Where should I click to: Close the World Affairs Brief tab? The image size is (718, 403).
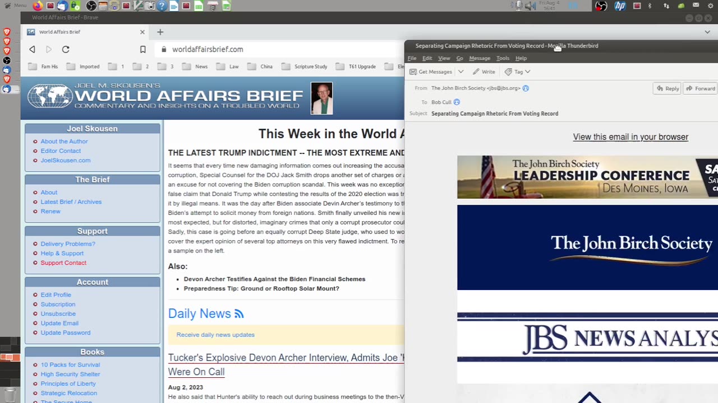(x=142, y=32)
